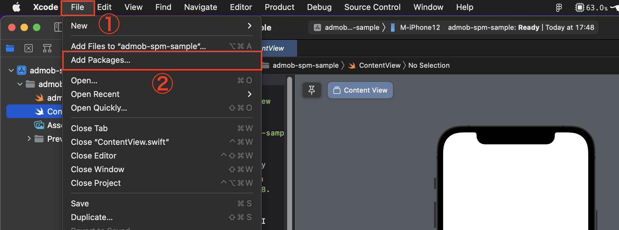
Task: Open the Symbol navigator hierarchy icon
Action: tap(47, 48)
